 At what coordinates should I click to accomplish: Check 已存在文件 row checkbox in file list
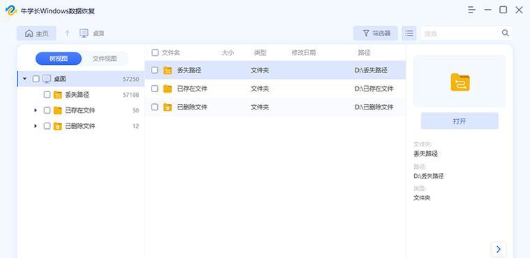click(x=154, y=89)
